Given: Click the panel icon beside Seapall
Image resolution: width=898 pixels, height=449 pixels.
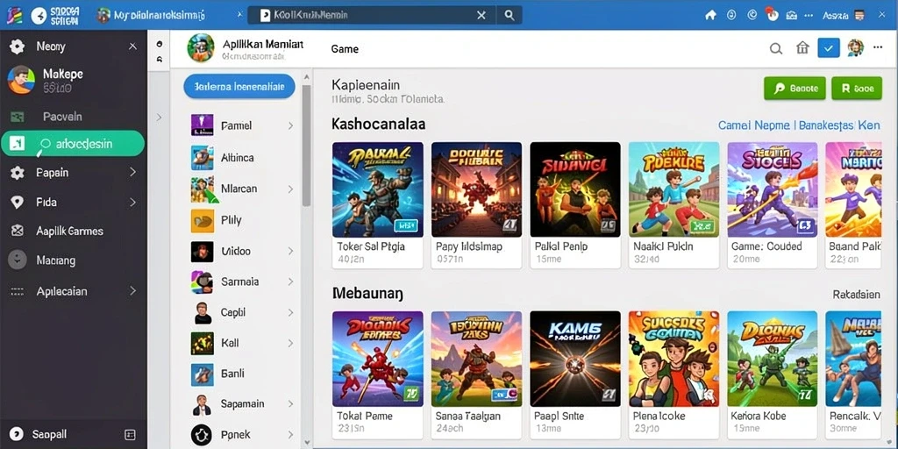Looking at the screenshot, I should [x=130, y=434].
